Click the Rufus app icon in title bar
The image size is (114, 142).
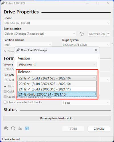pyautogui.click(x=3, y=3)
